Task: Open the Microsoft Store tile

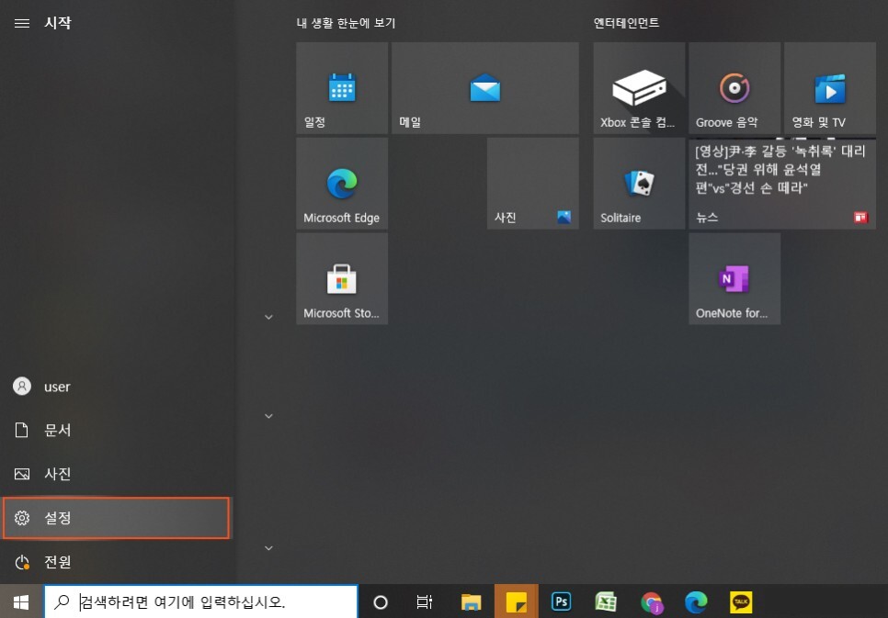Action: pos(342,278)
